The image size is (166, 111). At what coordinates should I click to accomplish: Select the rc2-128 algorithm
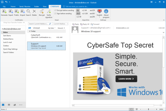tap(85, 13)
